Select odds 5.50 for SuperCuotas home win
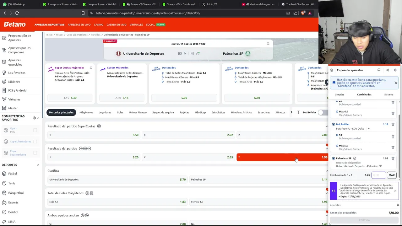 click(94, 135)
